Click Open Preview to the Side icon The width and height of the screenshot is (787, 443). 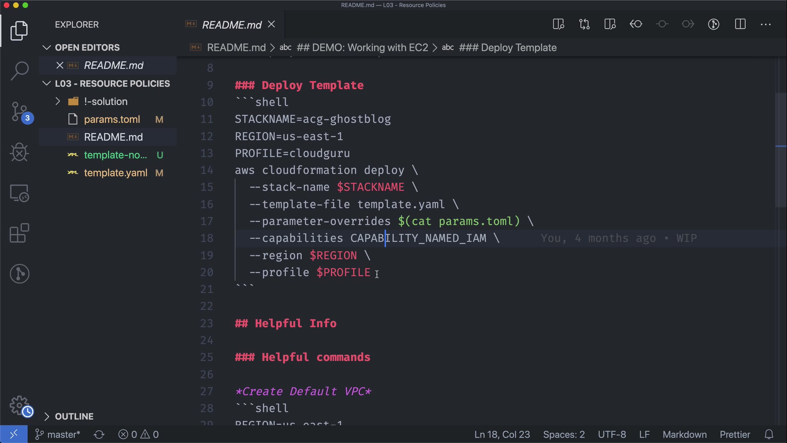point(558,25)
